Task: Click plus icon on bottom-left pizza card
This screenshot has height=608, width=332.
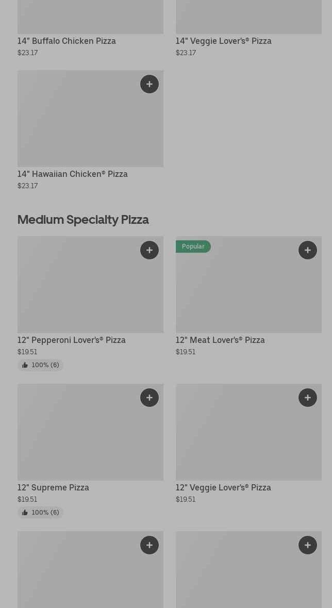Action: coord(150,545)
